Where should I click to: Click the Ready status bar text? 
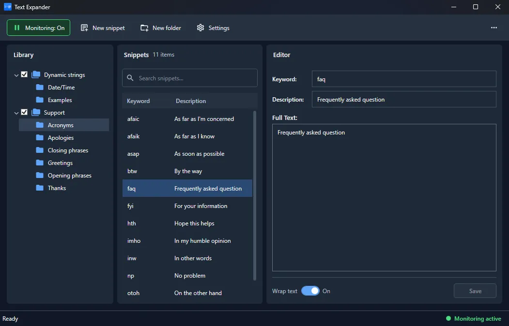(x=10, y=319)
